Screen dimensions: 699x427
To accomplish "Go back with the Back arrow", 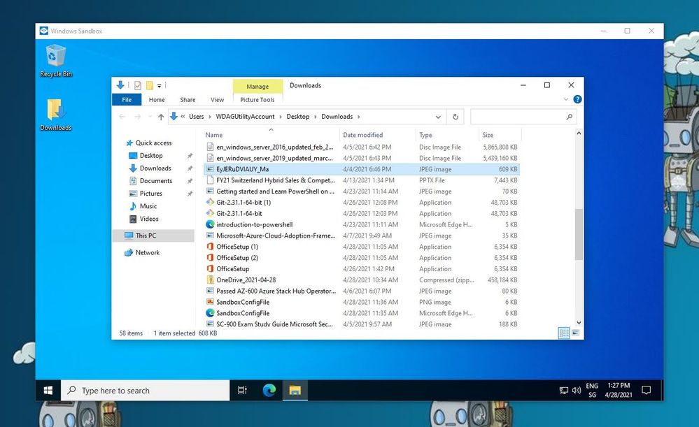I will tap(122, 117).
